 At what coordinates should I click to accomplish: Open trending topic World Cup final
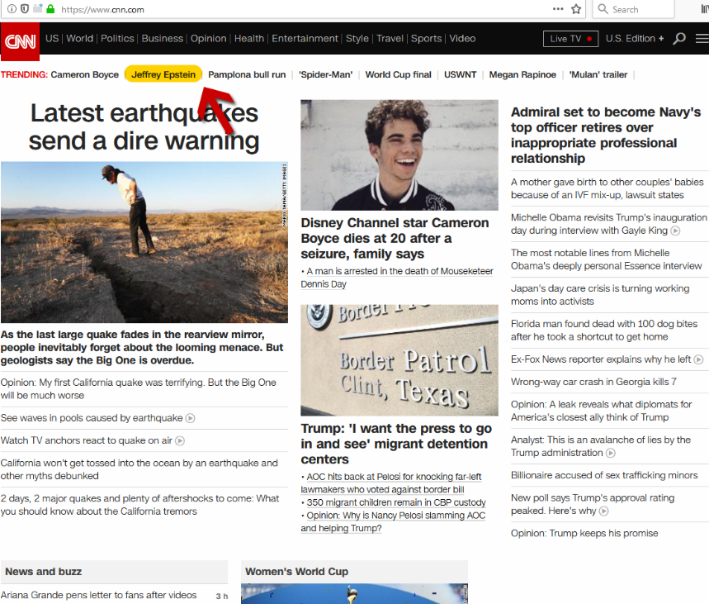(399, 74)
